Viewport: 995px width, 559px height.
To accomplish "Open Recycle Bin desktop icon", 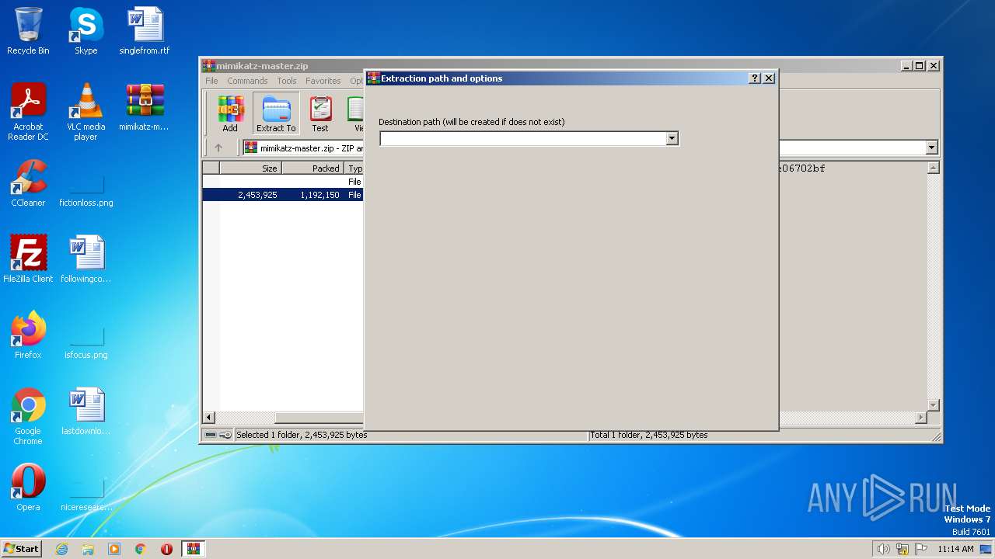I will (28, 31).
